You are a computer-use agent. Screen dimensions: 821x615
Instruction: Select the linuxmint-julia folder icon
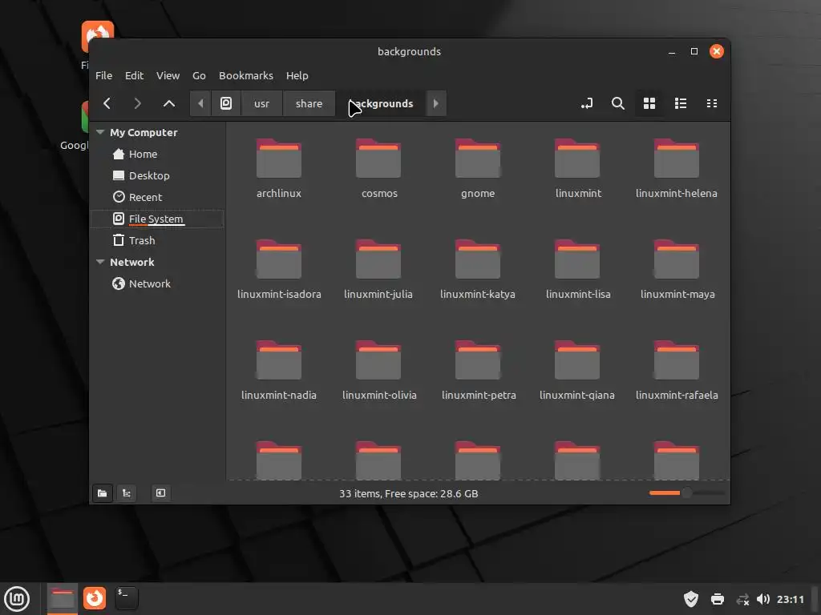378,259
